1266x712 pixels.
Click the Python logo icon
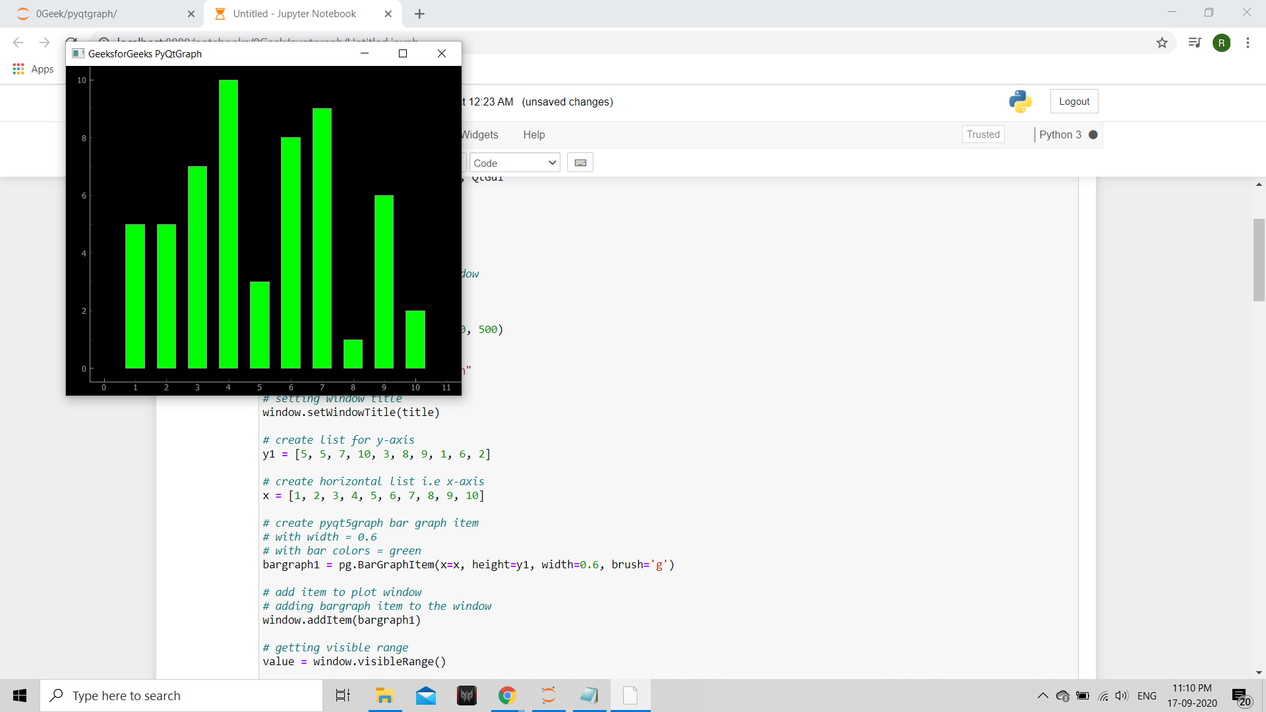point(1020,102)
